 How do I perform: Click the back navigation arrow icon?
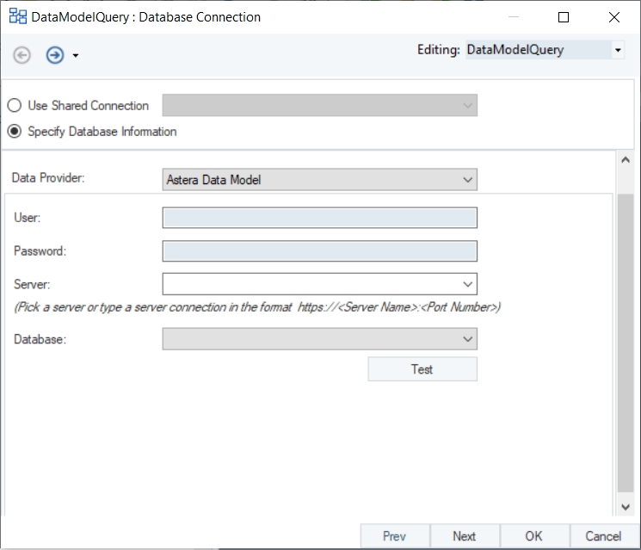(22, 55)
